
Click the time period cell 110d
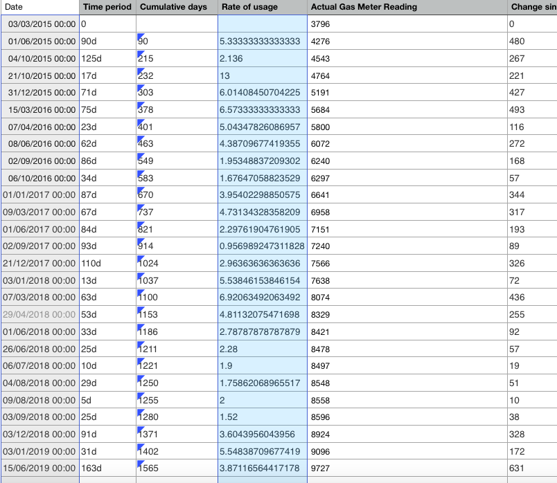[107, 264]
